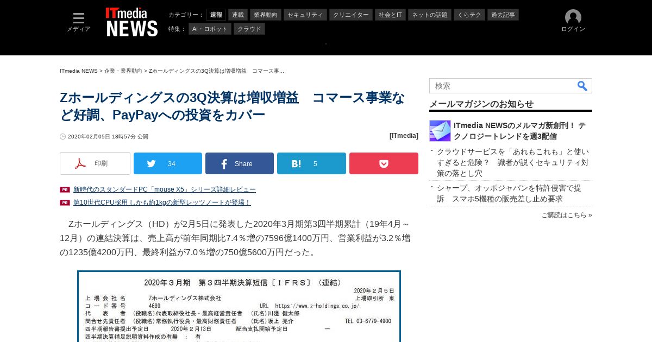Open the ネットの話題 category
This screenshot has width=652, height=342.
430,15
